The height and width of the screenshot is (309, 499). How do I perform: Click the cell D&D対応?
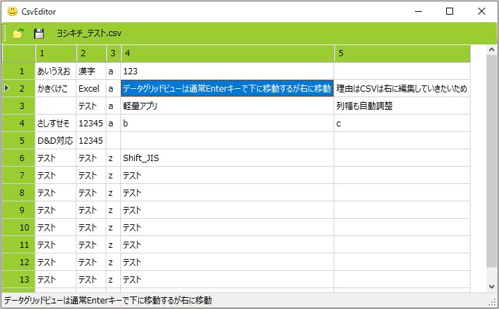(x=56, y=140)
